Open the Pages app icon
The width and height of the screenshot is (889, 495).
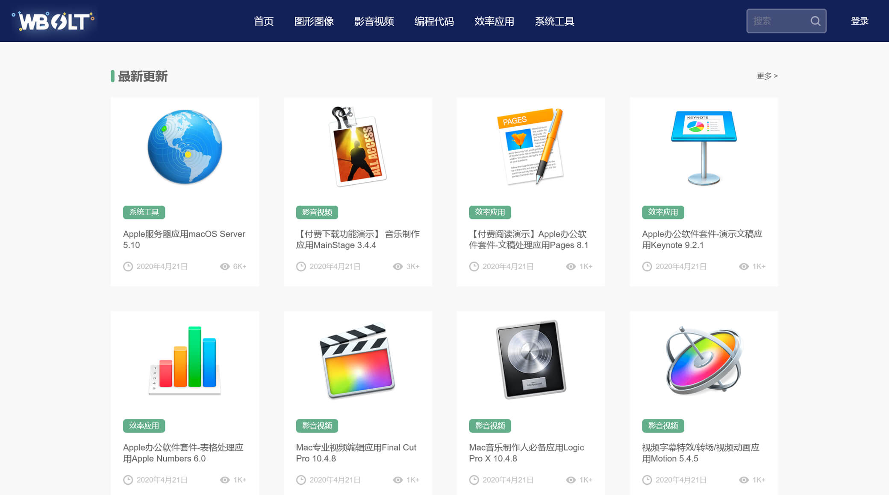530,146
